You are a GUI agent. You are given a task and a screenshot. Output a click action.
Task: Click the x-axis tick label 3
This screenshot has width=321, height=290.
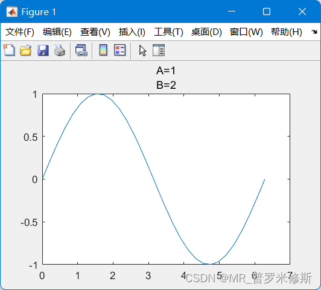coord(148,275)
